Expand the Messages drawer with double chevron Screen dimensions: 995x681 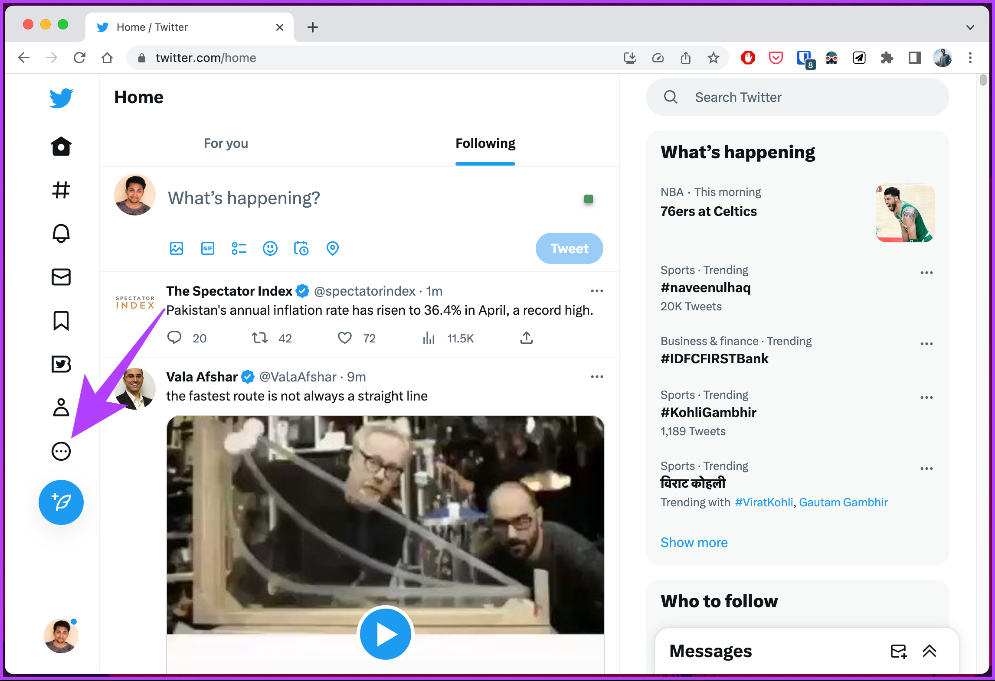[930, 651]
